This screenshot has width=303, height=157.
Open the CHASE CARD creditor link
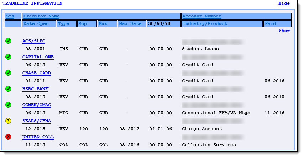tap(37, 73)
